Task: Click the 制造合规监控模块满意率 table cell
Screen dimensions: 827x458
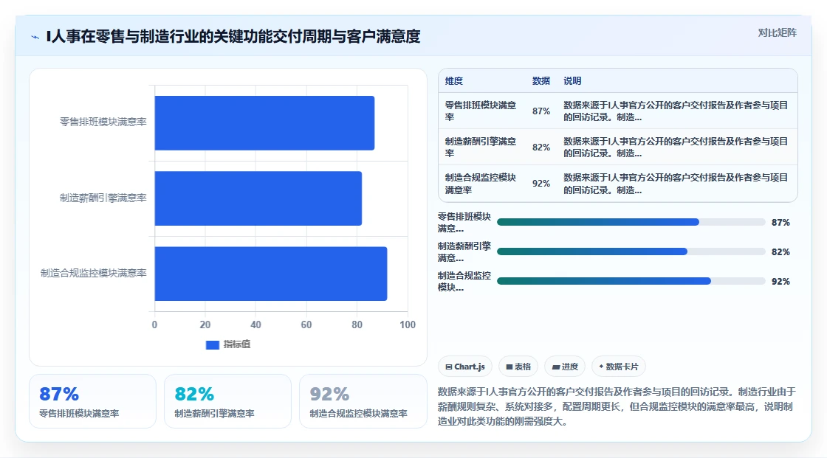Action: coord(481,184)
